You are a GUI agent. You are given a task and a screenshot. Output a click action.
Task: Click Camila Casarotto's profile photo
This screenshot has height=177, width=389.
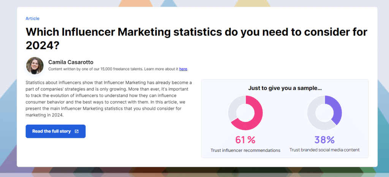(35, 65)
